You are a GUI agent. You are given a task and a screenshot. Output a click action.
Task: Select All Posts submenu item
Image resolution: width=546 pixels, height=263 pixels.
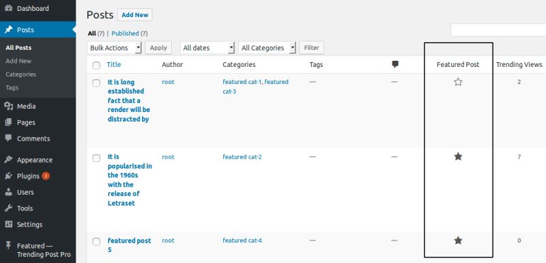click(18, 48)
